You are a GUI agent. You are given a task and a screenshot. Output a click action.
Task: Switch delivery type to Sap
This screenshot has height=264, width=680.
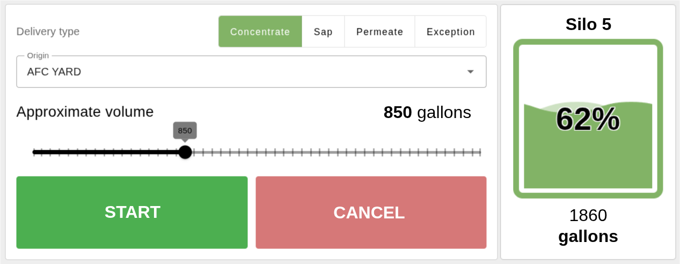click(x=323, y=32)
